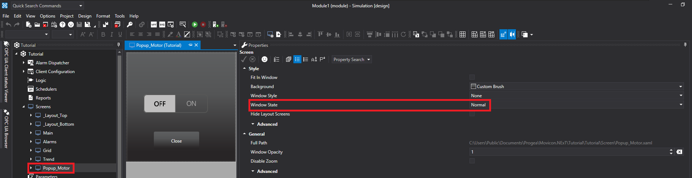Collapse the Style property section
This screenshot has height=178, width=692.
click(x=244, y=68)
